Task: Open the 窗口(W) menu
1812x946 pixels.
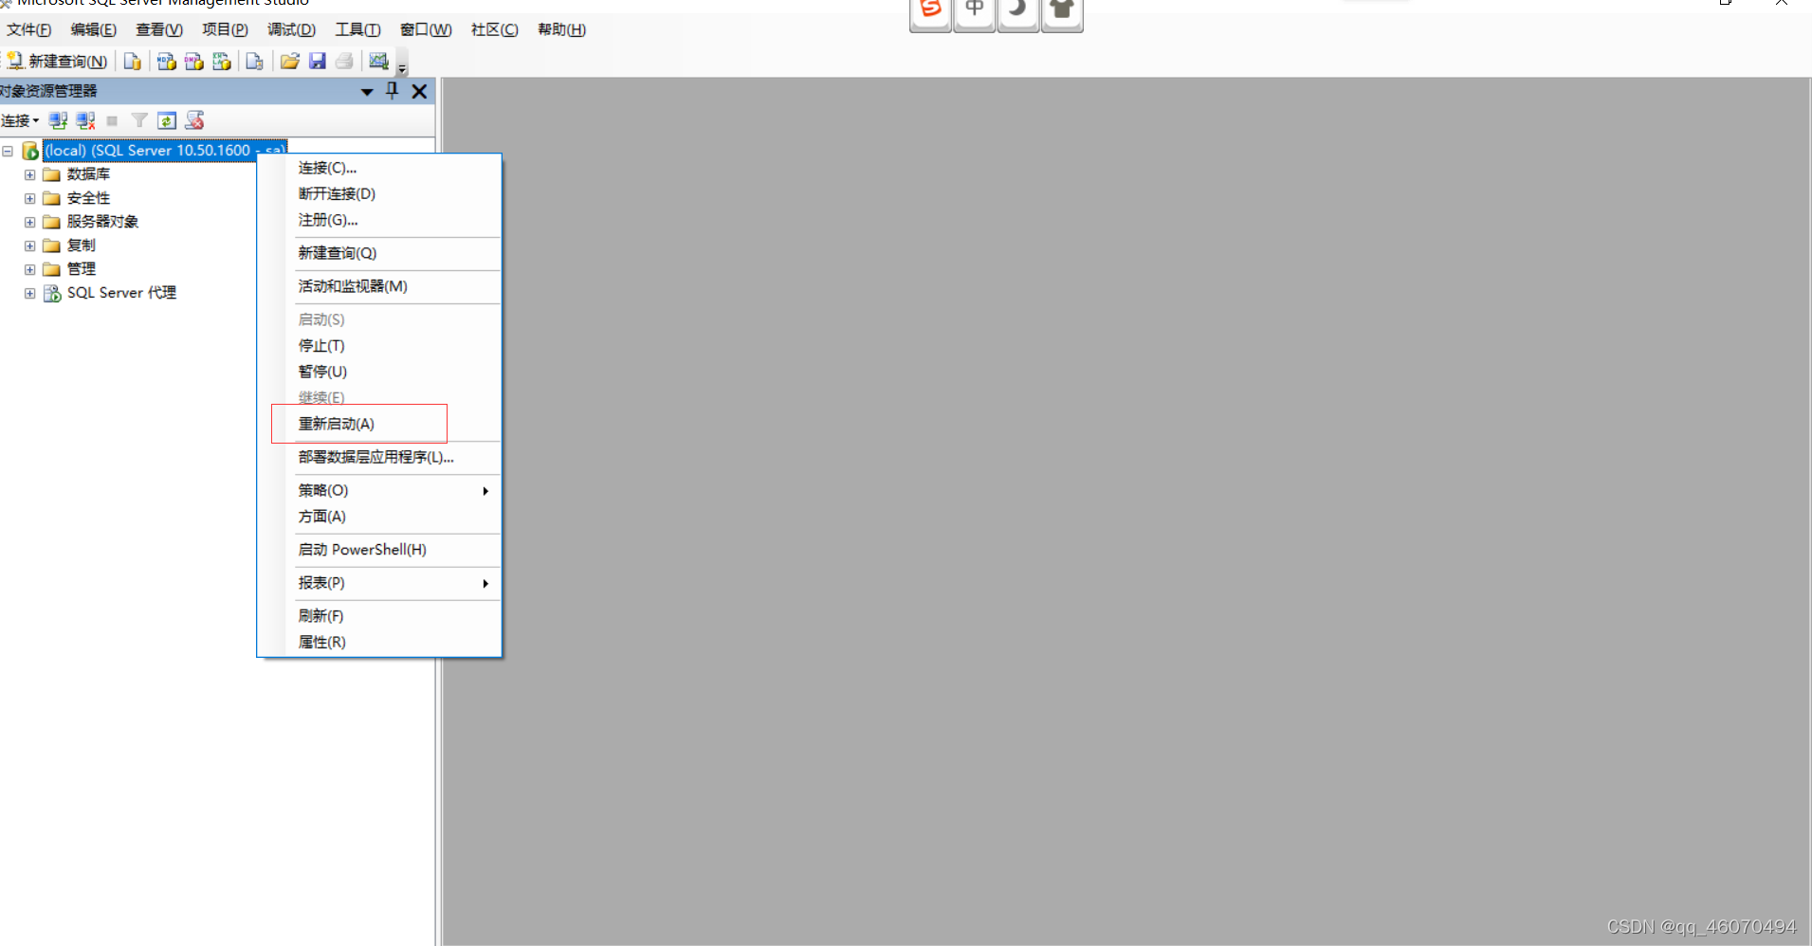Action: [x=426, y=30]
